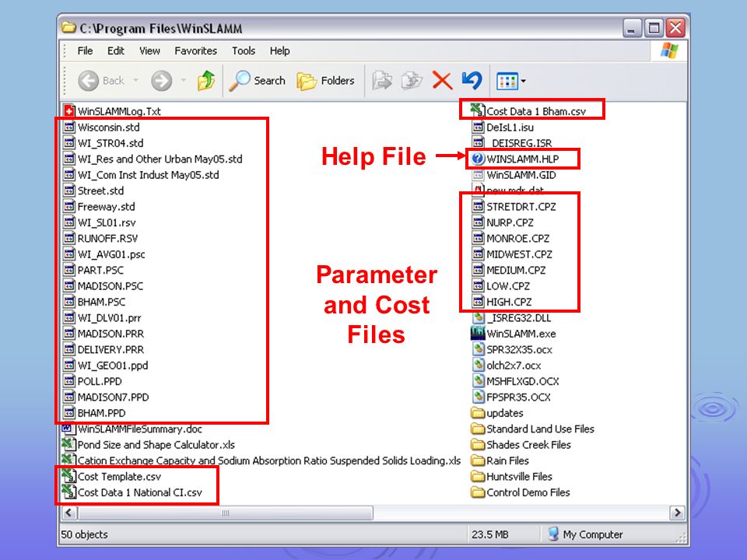
Task: Open the View menu
Action: [x=149, y=51]
